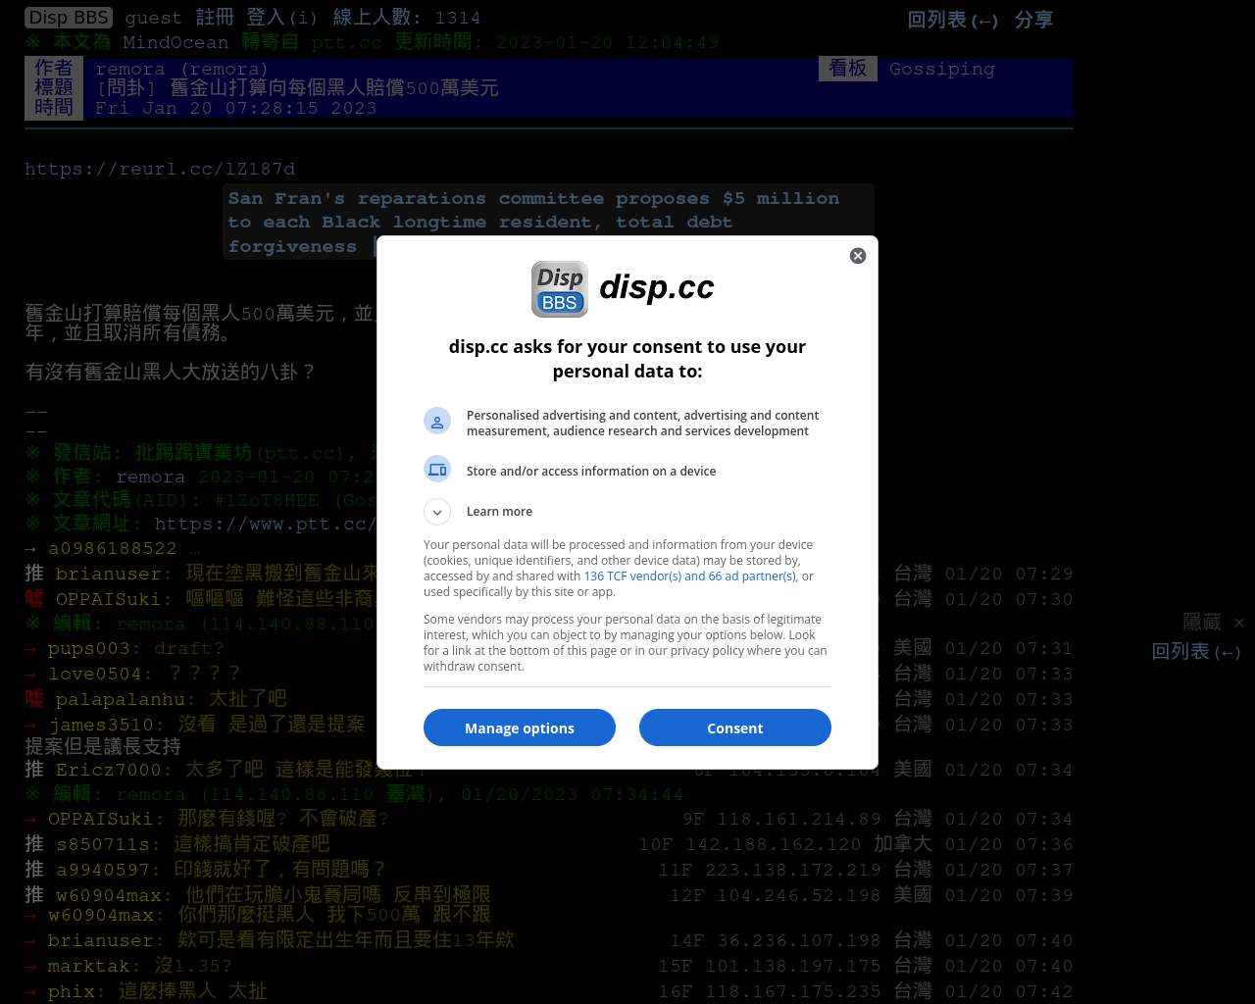Click commenter name love0504

coord(94,674)
